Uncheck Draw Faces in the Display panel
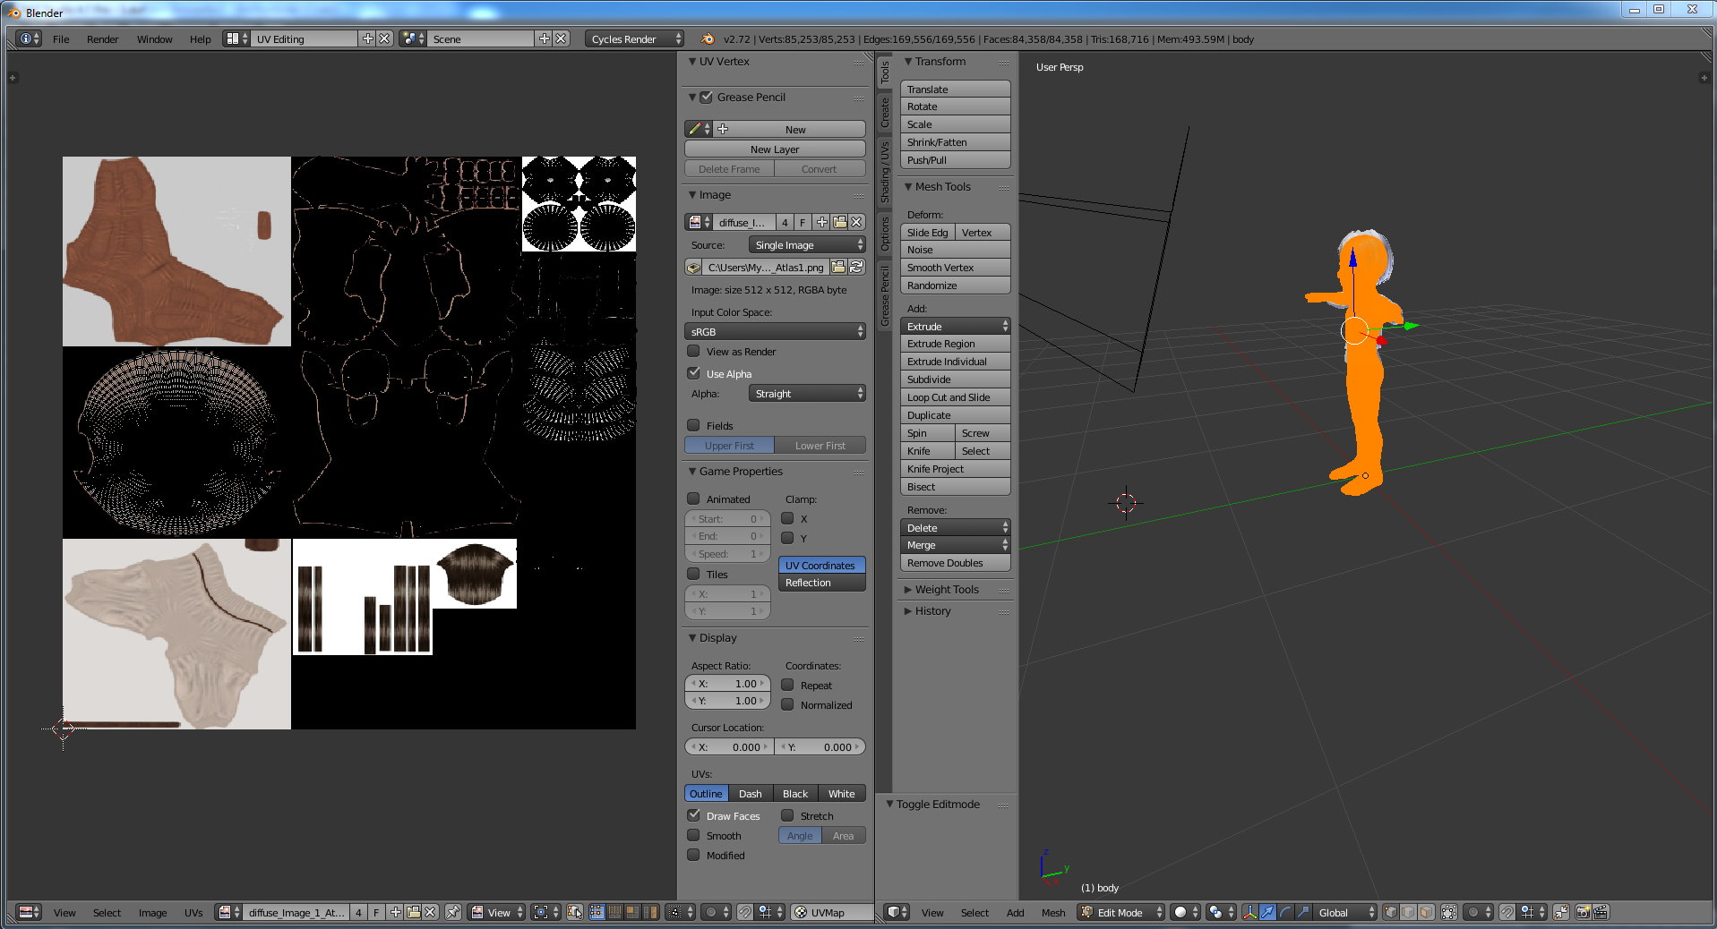The width and height of the screenshot is (1717, 929). (695, 815)
